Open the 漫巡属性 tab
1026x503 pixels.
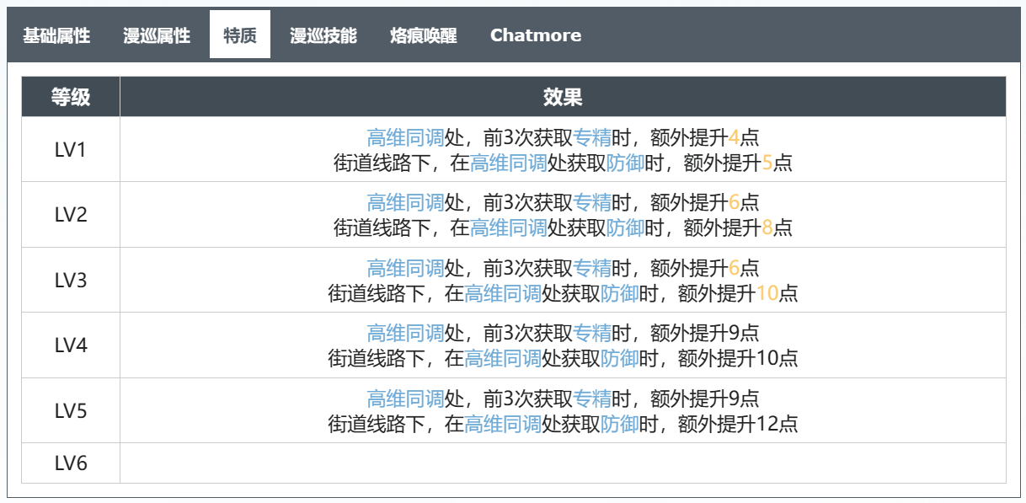[157, 35]
